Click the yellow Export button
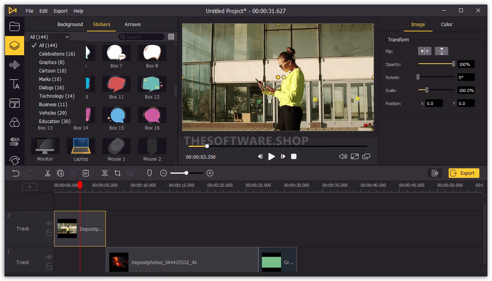This screenshot has height=281, width=492. pyautogui.click(x=464, y=173)
